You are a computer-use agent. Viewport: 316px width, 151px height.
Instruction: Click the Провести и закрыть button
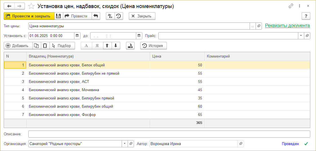[x=29, y=16]
